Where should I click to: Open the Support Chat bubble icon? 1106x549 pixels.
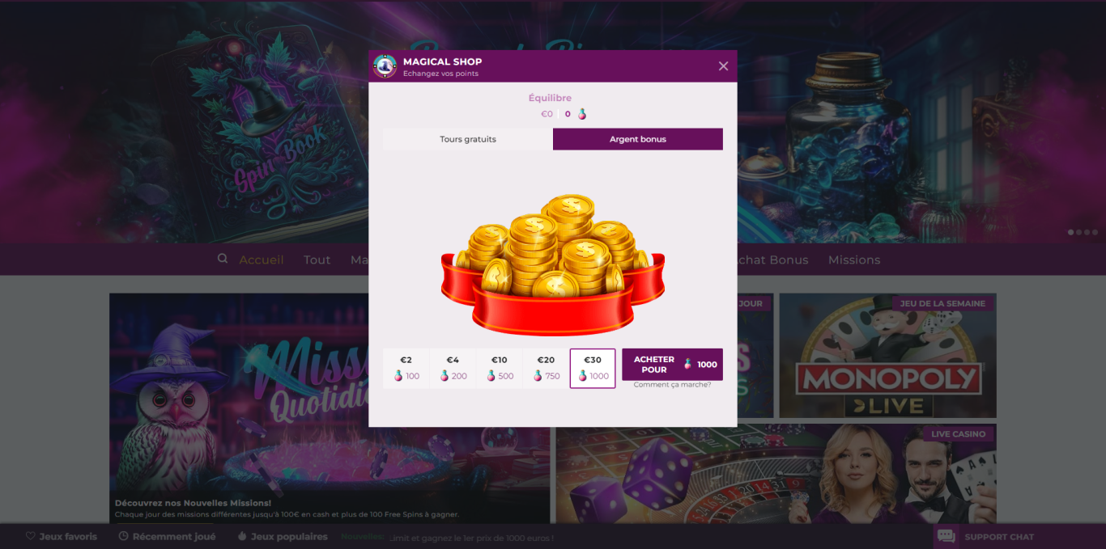946,536
